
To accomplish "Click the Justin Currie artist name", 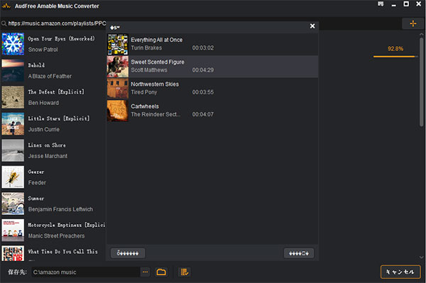I will click(x=44, y=129).
